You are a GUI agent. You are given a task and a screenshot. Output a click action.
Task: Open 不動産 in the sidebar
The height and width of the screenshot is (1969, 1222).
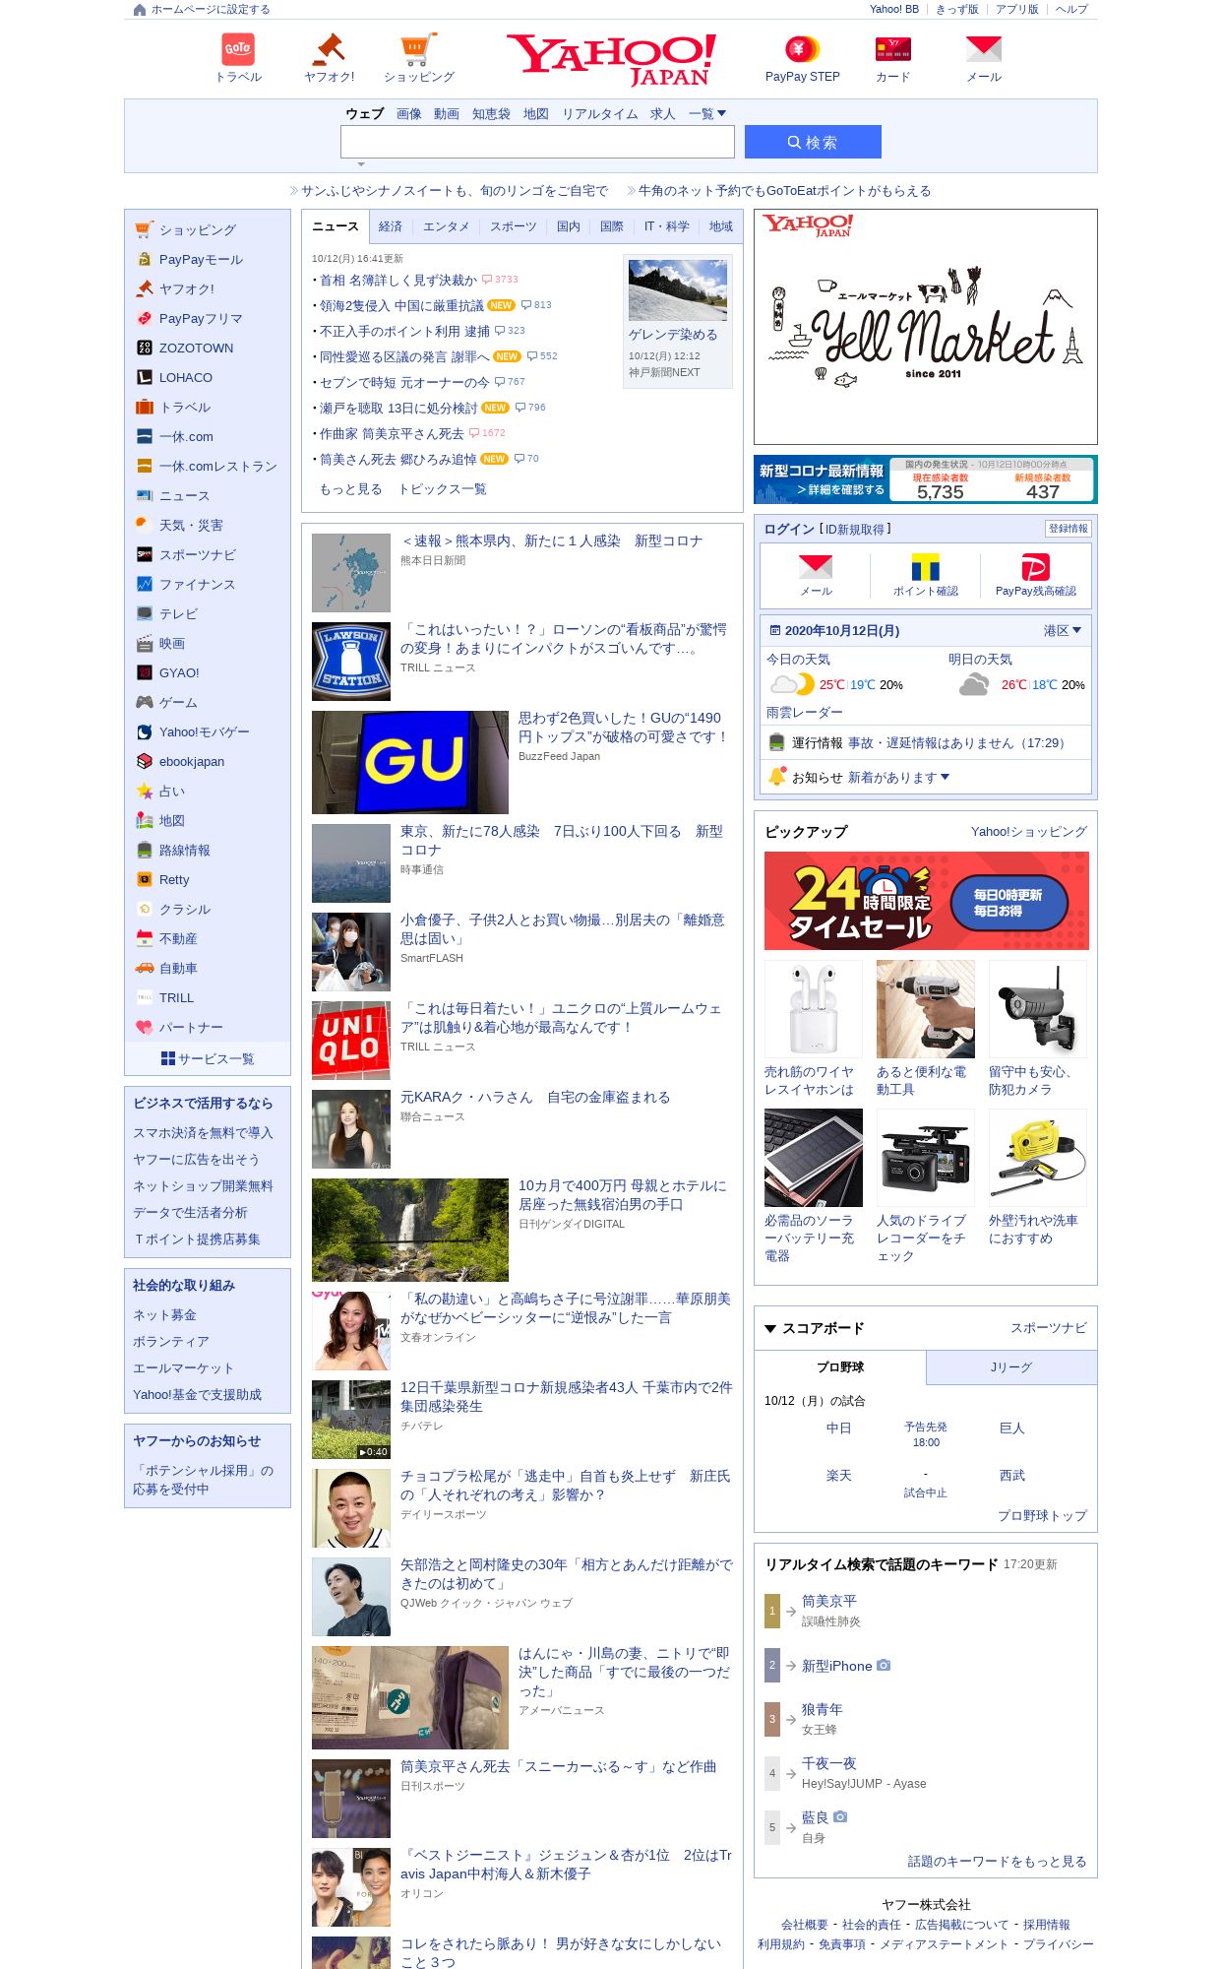click(x=178, y=939)
